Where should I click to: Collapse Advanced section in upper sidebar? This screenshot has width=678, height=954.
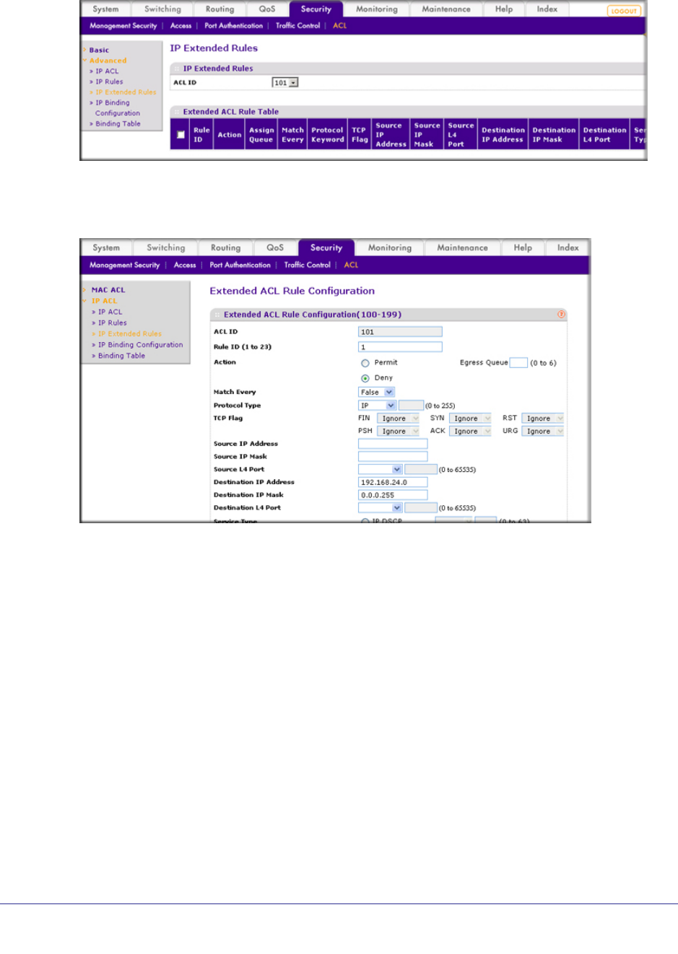(x=108, y=61)
